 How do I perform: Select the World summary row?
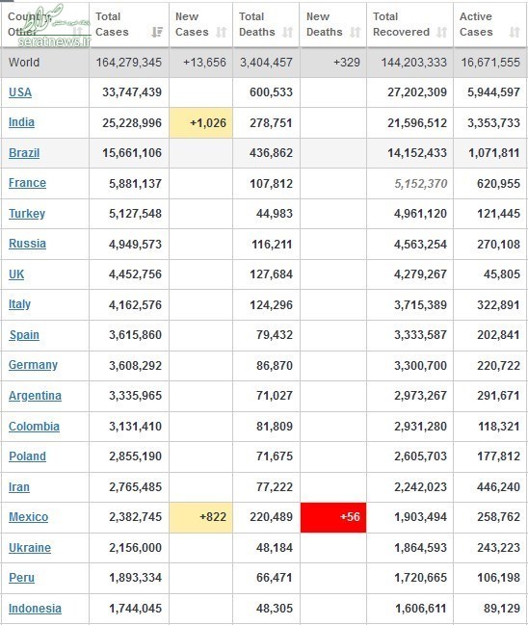pyautogui.click(x=264, y=63)
